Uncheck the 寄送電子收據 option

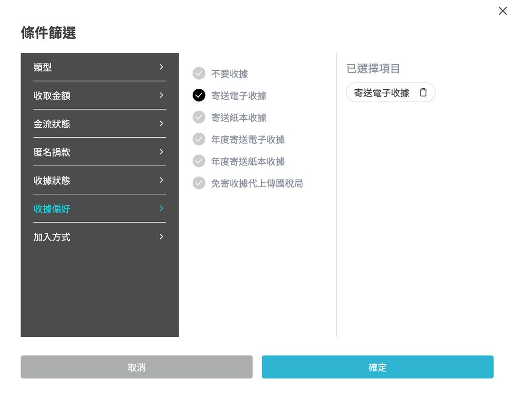[x=199, y=95]
